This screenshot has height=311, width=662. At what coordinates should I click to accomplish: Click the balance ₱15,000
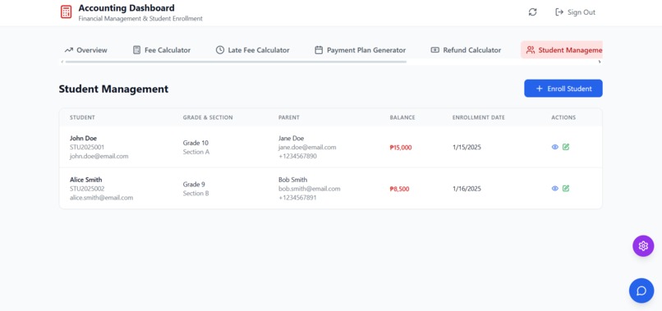[x=401, y=148]
